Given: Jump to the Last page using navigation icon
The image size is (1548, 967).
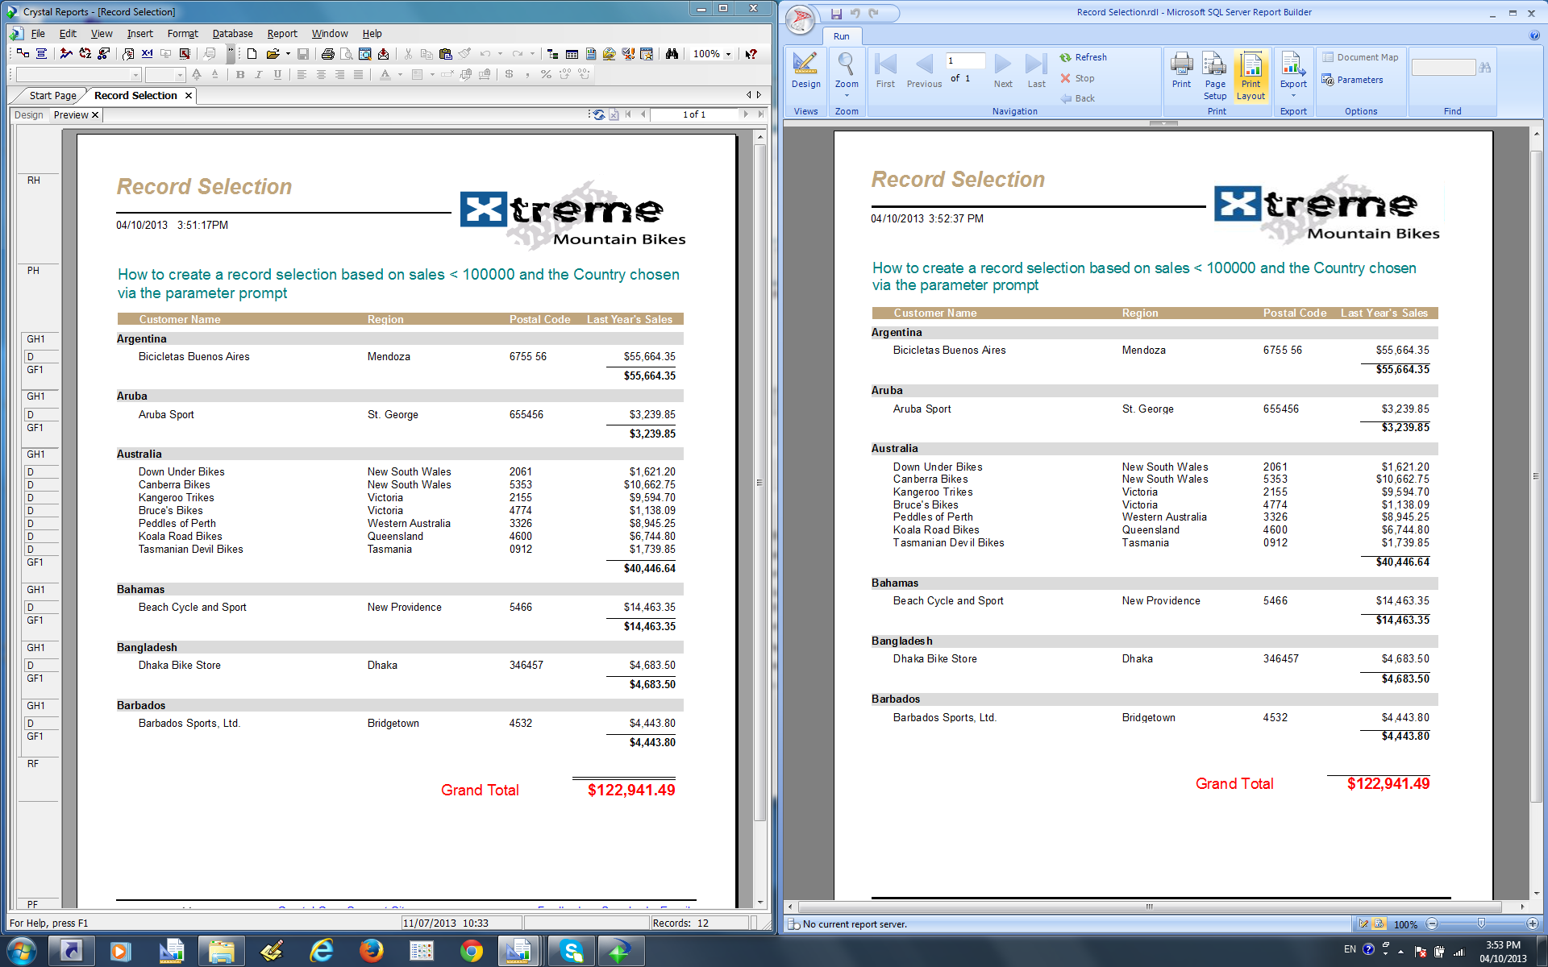Looking at the screenshot, I should (1036, 68).
